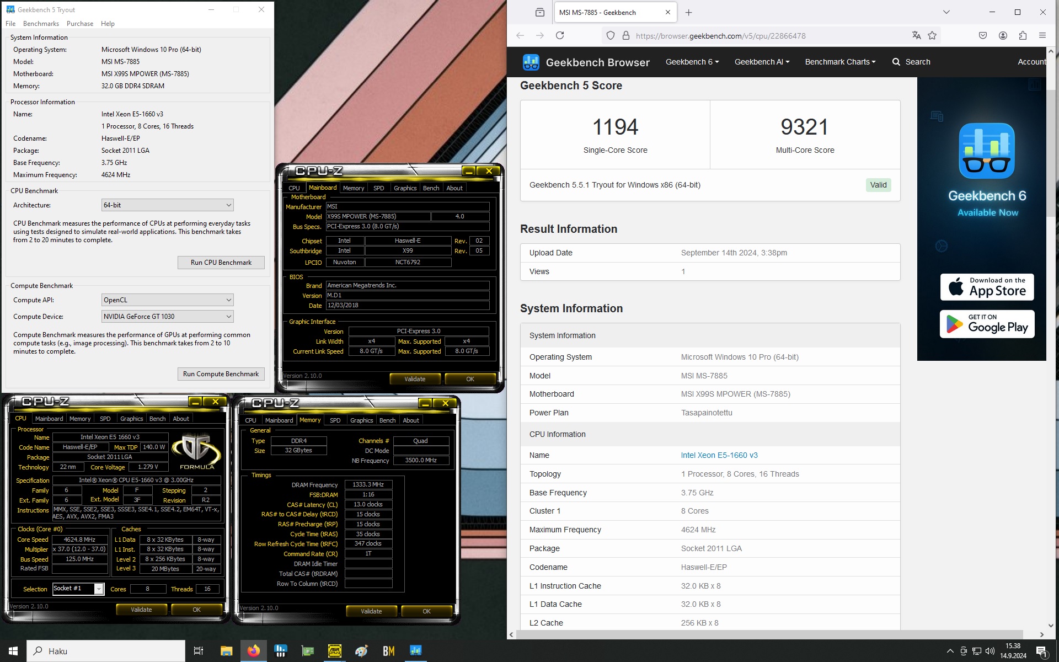Image resolution: width=1059 pixels, height=662 pixels.
Task: Open the Socket #1 selection dropdown in CPU-Z
Action: point(78,589)
